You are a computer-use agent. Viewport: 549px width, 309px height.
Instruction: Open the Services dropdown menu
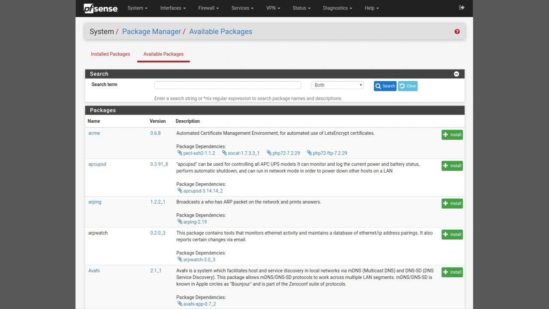click(242, 8)
